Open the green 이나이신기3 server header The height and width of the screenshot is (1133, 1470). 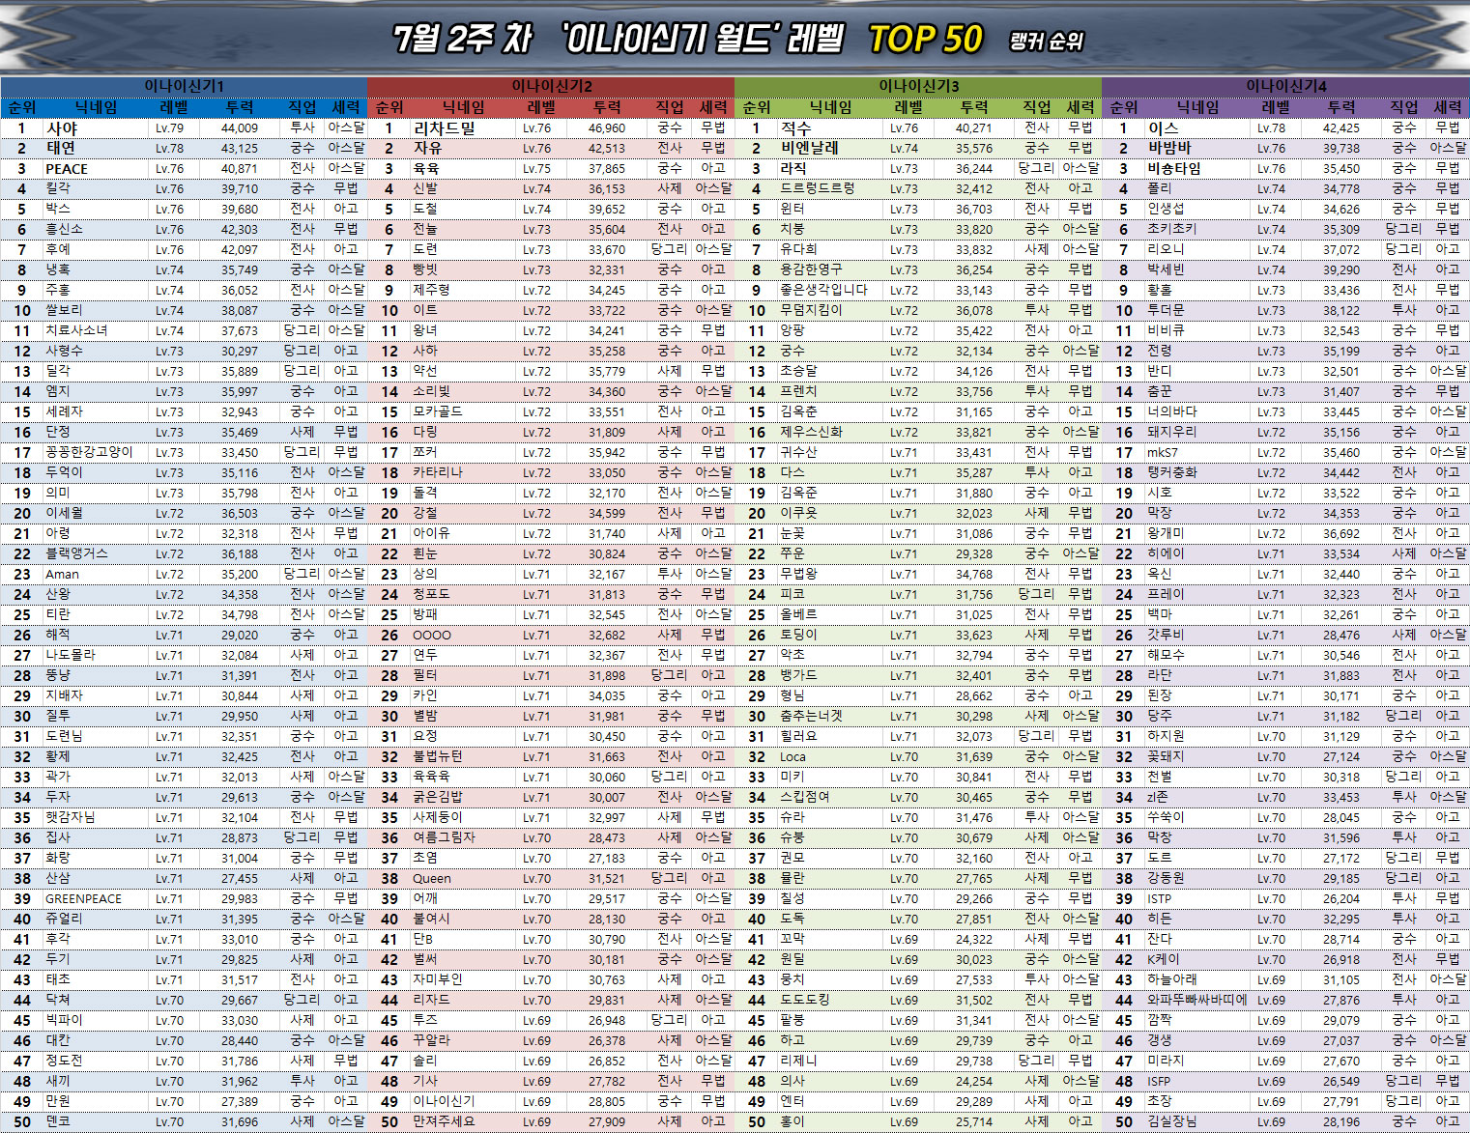click(918, 86)
